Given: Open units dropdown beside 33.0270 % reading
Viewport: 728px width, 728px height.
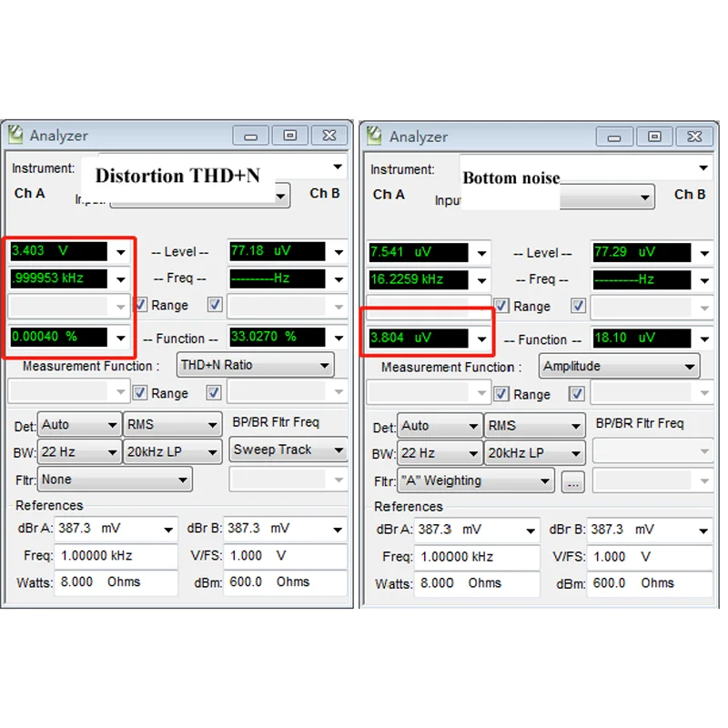Looking at the screenshot, I should point(339,338).
